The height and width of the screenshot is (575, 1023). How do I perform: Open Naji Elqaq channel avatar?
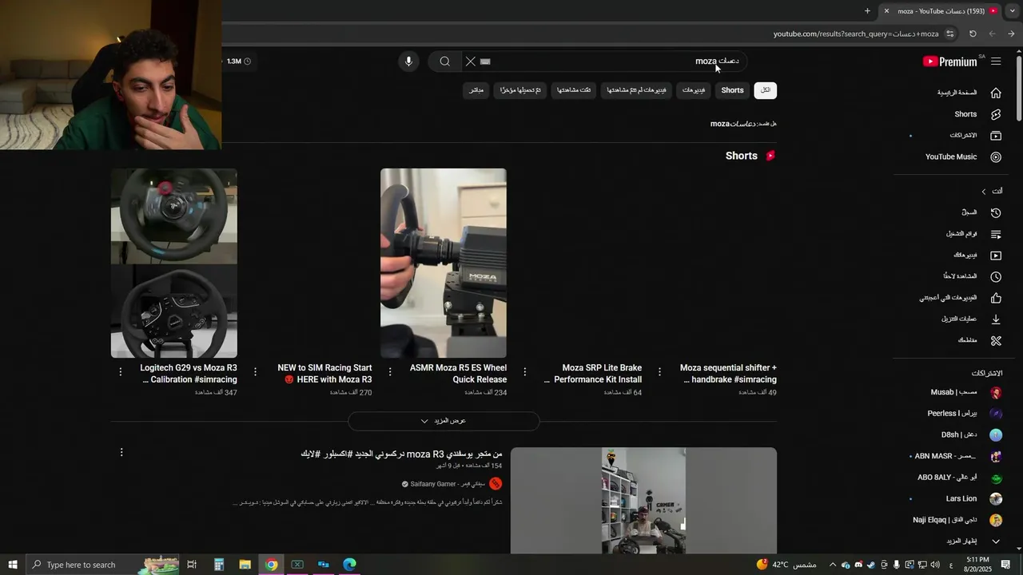pyautogui.click(x=996, y=521)
